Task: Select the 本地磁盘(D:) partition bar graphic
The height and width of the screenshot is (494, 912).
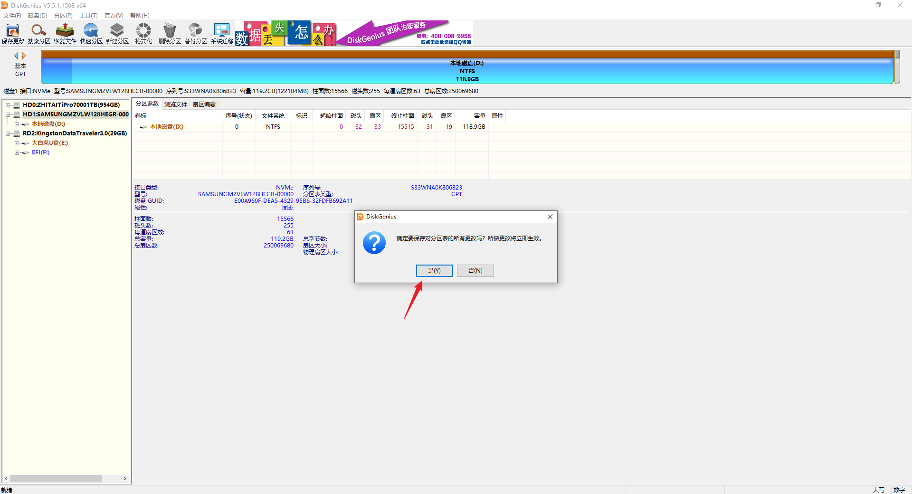Action: tap(467, 67)
